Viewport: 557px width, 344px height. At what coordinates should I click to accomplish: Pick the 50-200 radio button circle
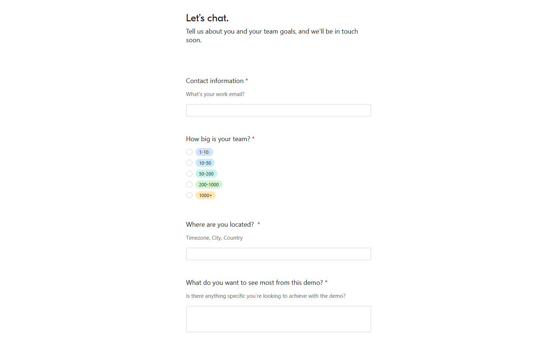(189, 174)
